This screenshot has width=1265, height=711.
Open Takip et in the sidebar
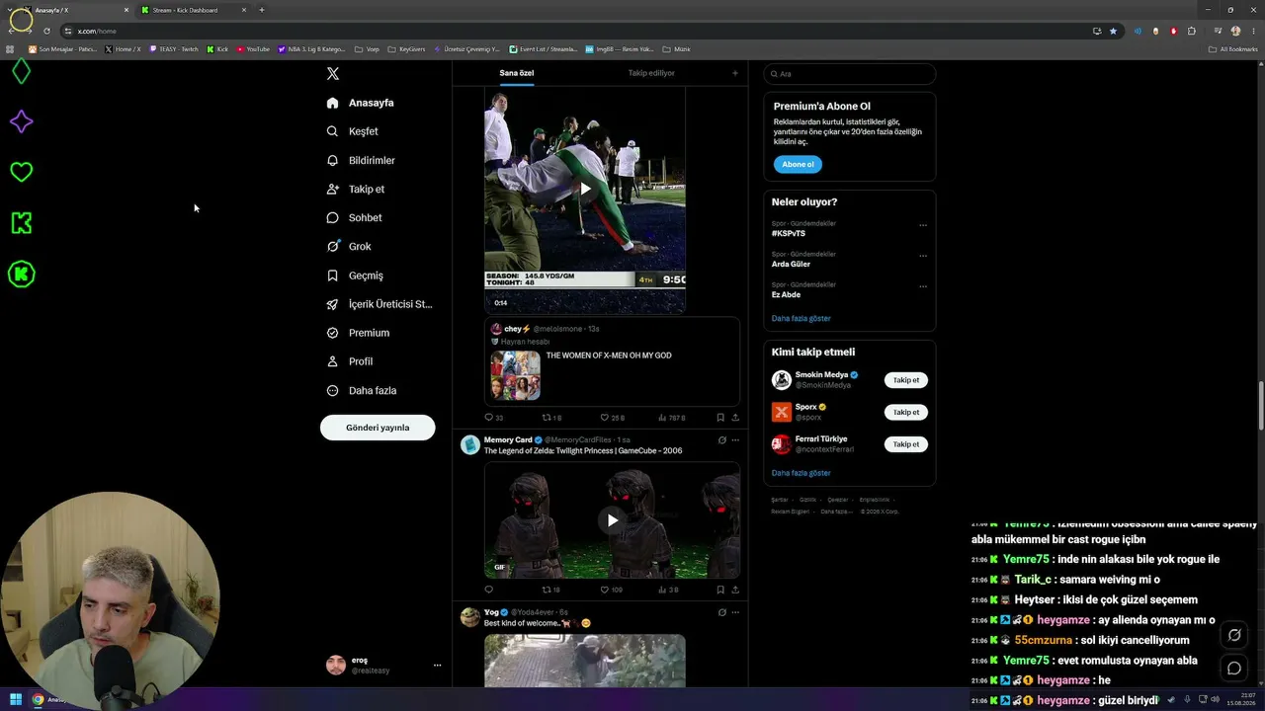coord(356,189)
